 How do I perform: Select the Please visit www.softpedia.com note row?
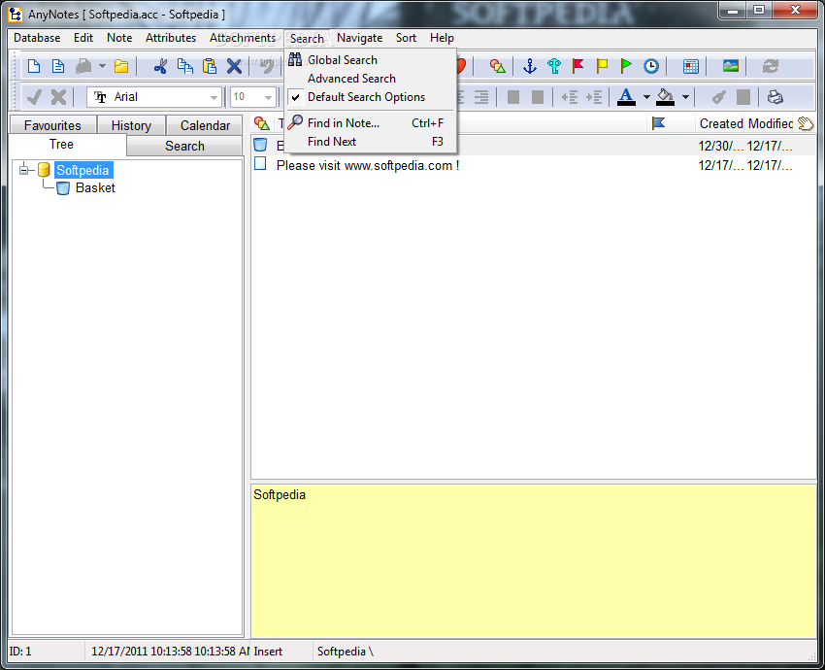[534, 165]
